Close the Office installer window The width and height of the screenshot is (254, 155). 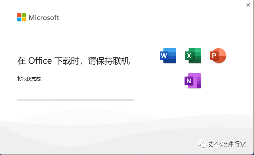click(x=248, y=5)
